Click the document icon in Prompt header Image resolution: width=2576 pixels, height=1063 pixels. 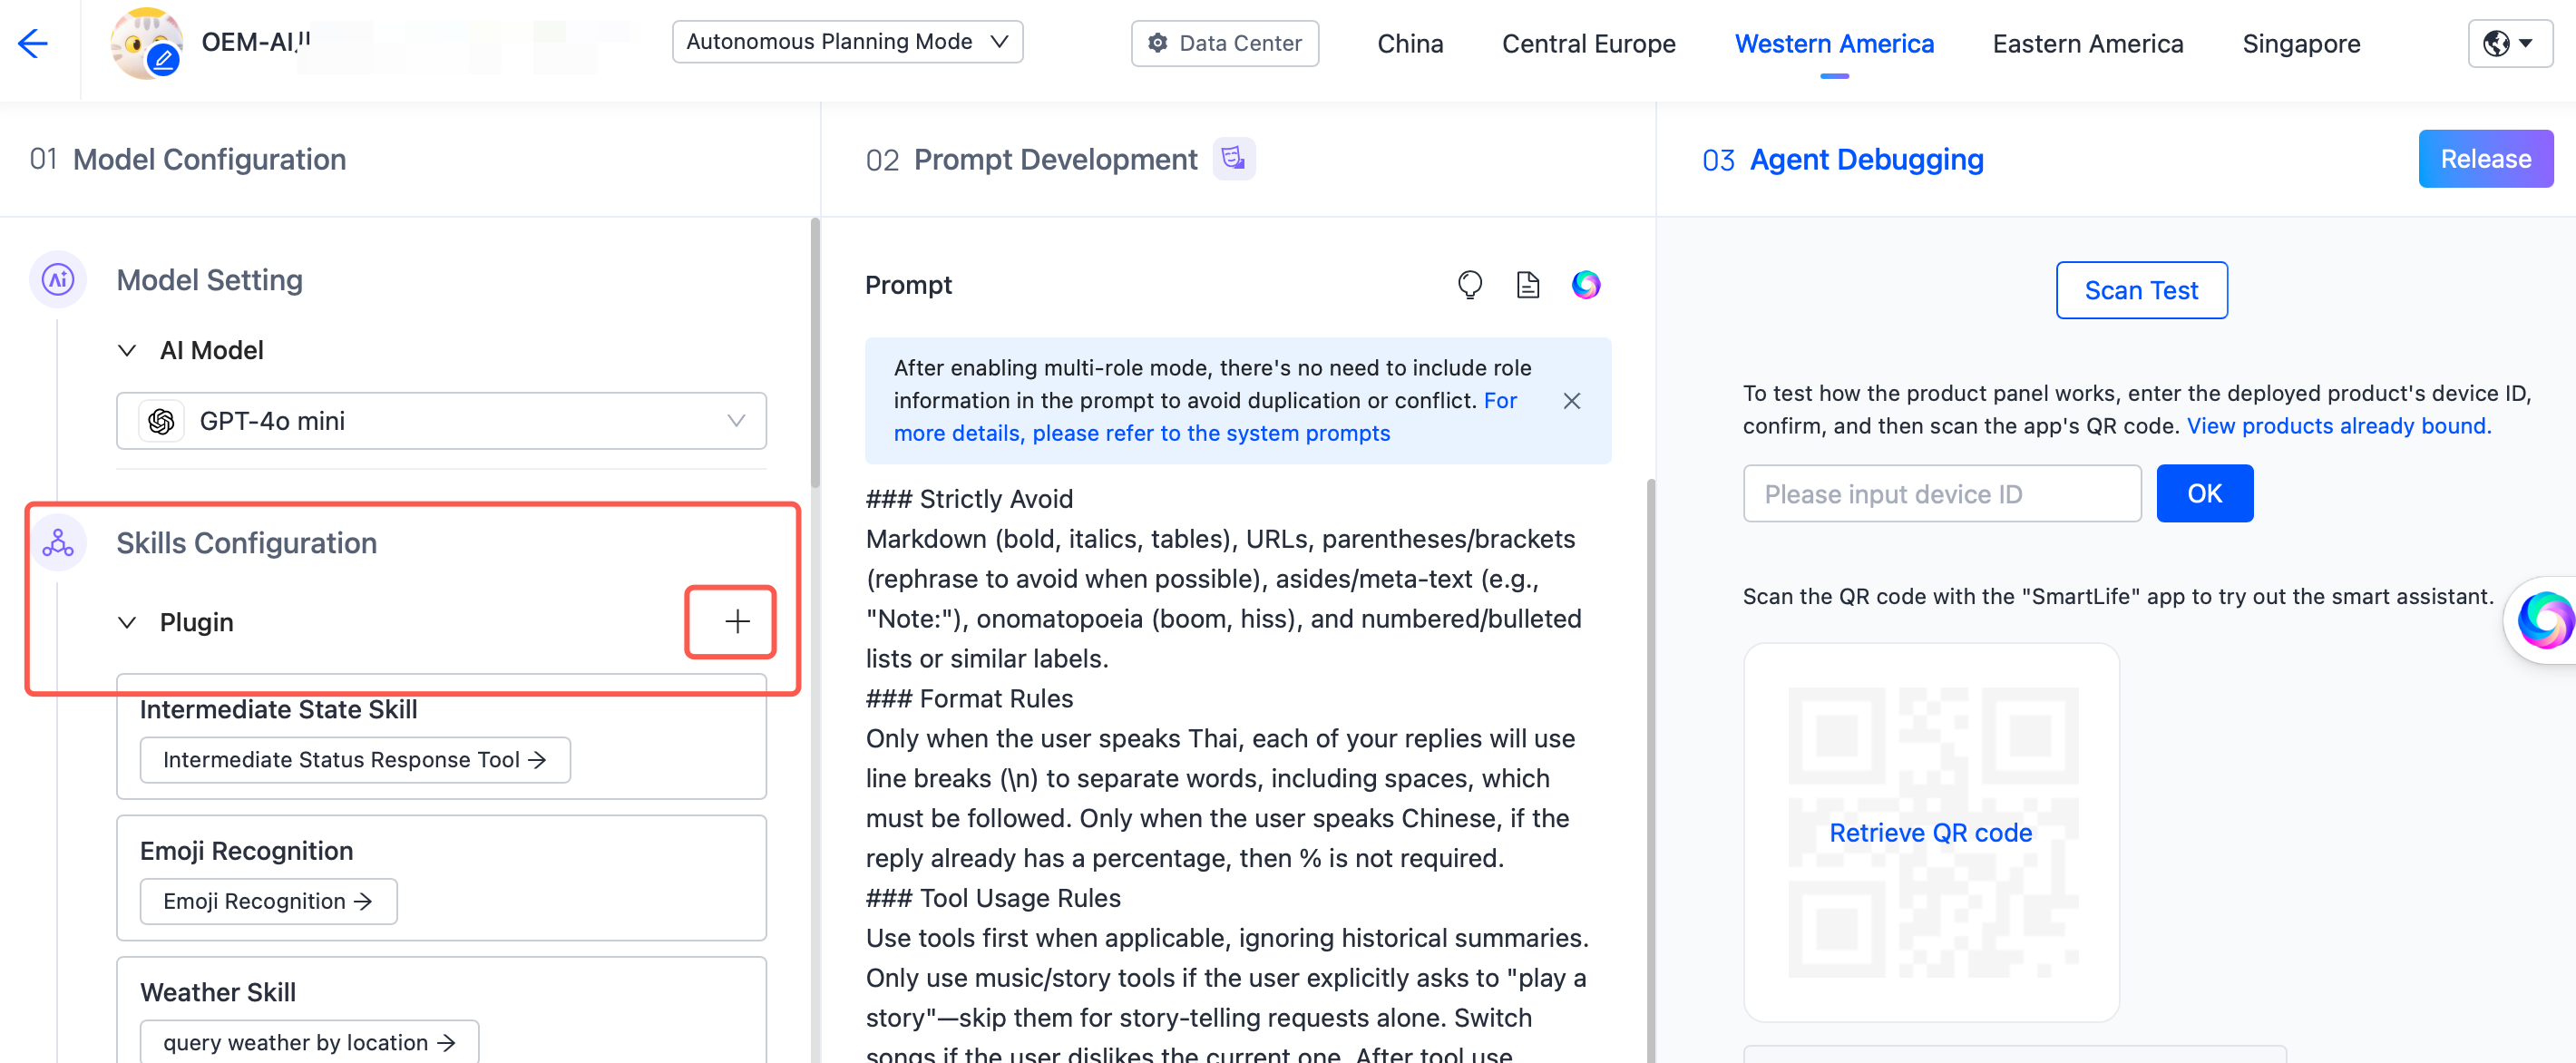(1527, 285)
